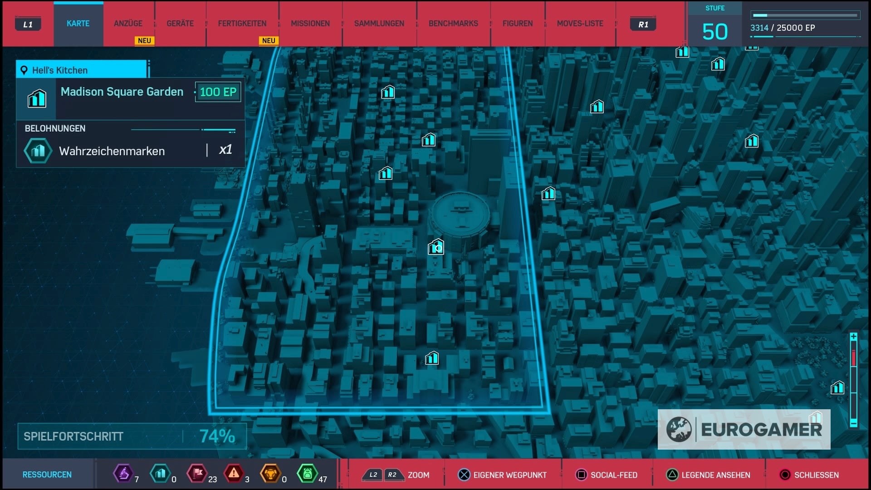Open the MOVES-LISTE tab
This screenshot has width=871, height=490.
coord(580,24)
